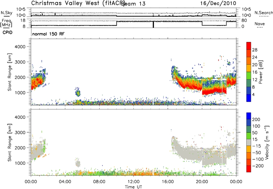Click the date label 16/Dec/2010

click(x=218, y=3)
